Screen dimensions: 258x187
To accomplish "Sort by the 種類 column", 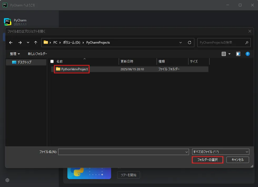I will (162, 61).
